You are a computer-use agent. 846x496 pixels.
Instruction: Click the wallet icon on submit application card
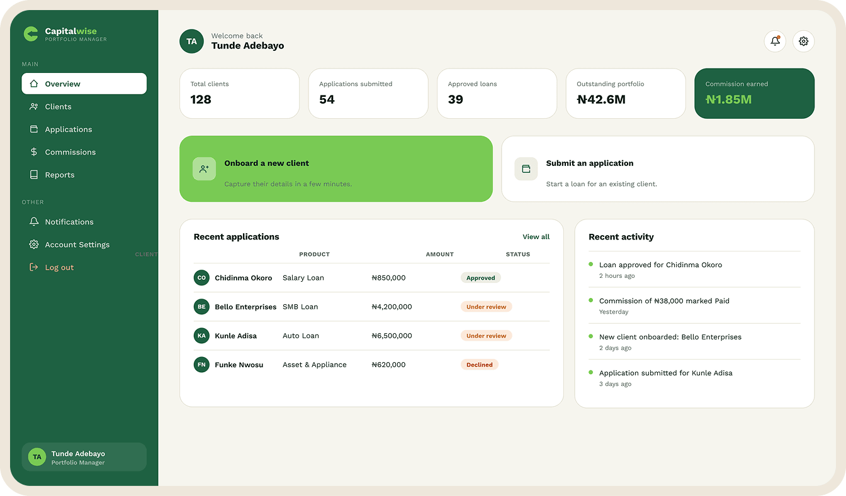click(x=526, y=169)
